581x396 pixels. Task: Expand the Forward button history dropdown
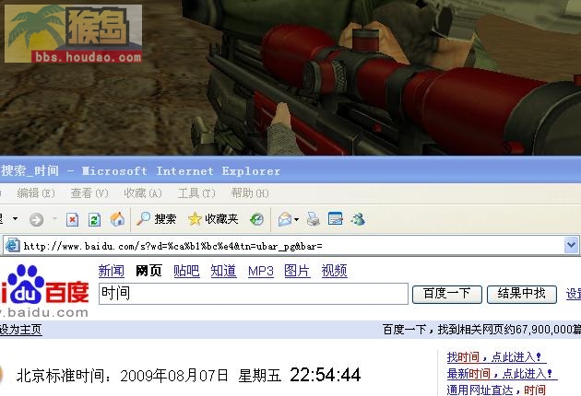click(54, 219)
